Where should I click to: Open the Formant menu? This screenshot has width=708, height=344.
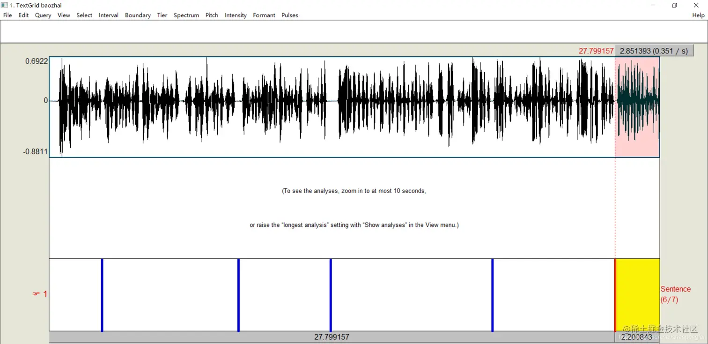(x=264, y=15)
